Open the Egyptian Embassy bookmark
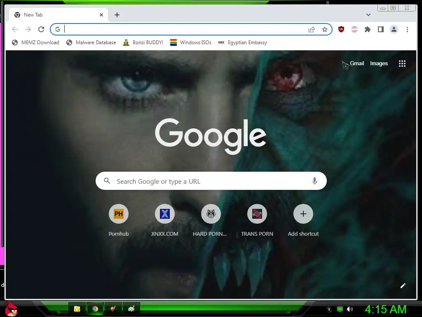Image resolution: width=422 pixels, height=317 pixels. tap(242, 43)
